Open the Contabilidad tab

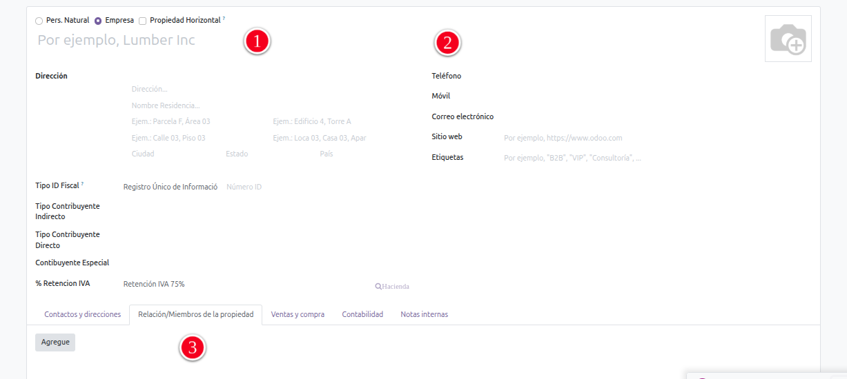pyautogui.click(x=362, y=314)
